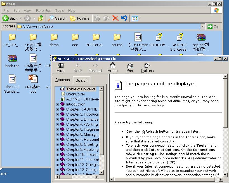
Task: Expand Chapter 7: Personal node
Action: click(x=57, y=140)
